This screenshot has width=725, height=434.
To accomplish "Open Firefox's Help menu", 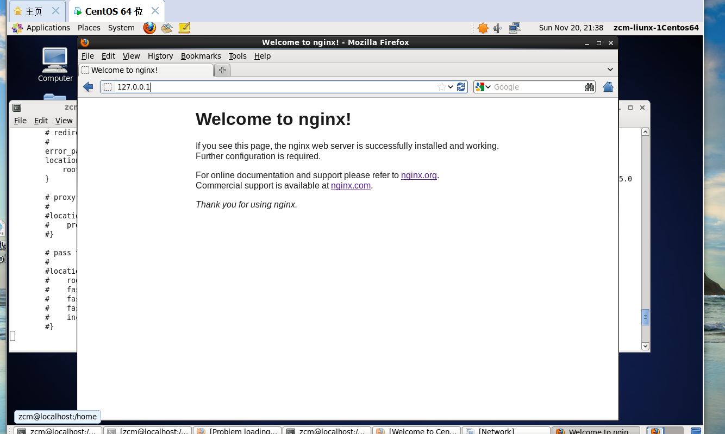I will pyautogui.click(x=262, y=56).
